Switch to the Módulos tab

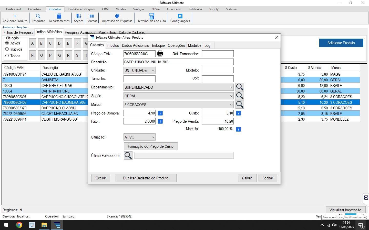tap(194, 45)
